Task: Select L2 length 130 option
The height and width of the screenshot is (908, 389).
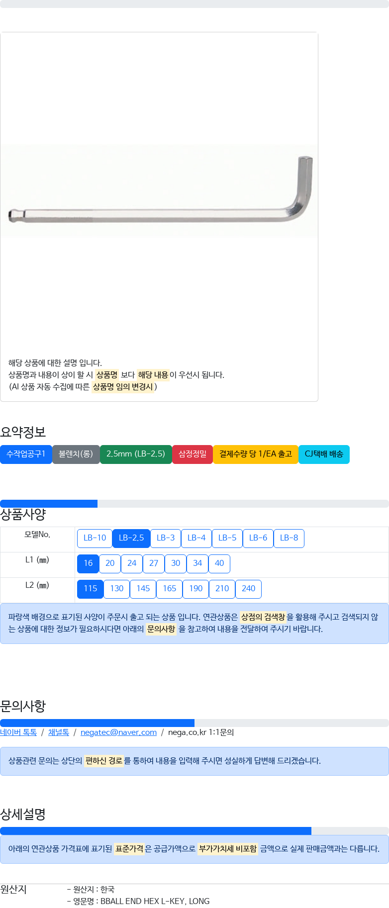Action: 117,589
